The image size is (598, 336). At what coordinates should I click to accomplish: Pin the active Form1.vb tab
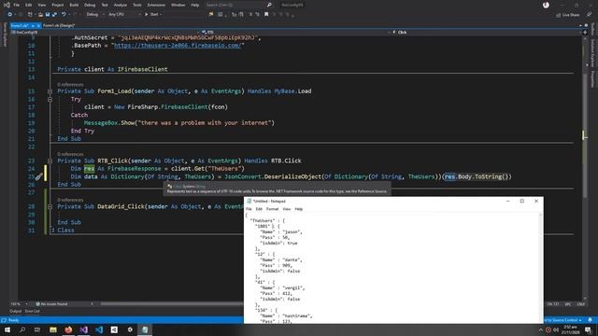33,26
